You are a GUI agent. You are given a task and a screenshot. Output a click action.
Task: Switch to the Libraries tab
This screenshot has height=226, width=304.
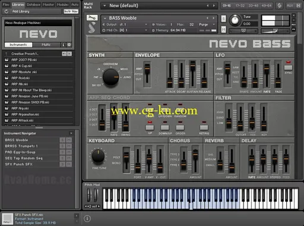pos(18,5)
